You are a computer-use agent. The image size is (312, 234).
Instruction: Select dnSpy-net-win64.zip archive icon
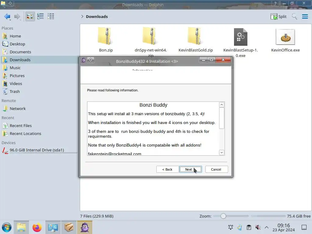pos(151,37)
